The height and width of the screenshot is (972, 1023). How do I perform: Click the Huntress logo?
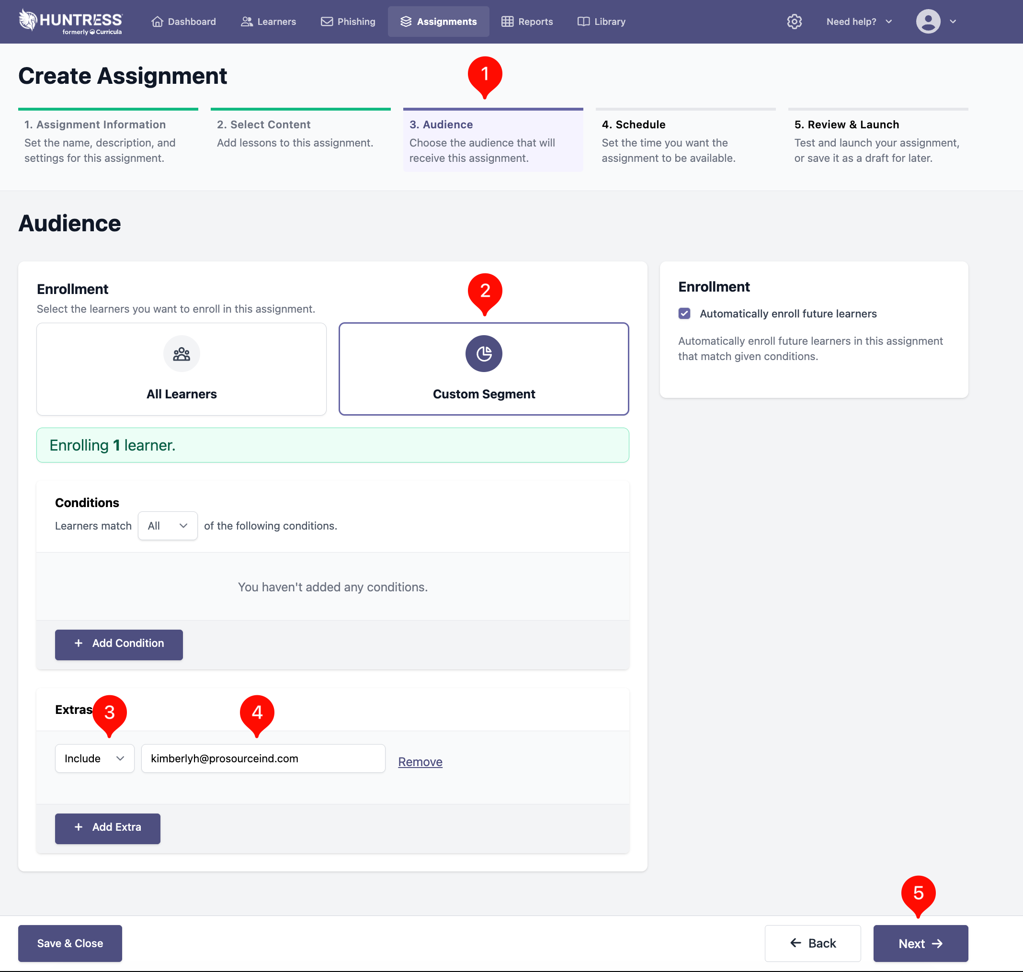coord(70,22)
